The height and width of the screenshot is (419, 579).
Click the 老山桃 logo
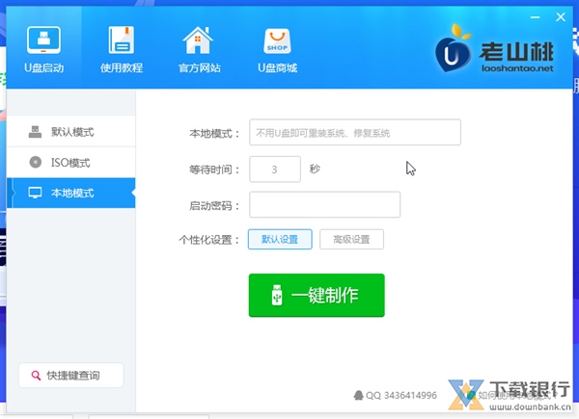click(494, 49)
